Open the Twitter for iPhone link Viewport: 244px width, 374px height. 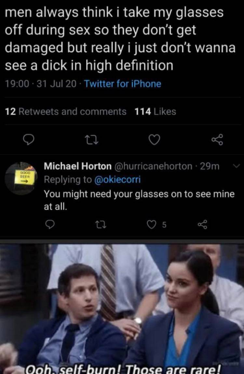(x=123, y=84)
